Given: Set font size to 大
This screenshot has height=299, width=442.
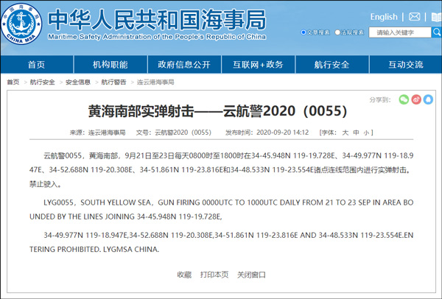Looking at the screenshot, I should point(345,133).
